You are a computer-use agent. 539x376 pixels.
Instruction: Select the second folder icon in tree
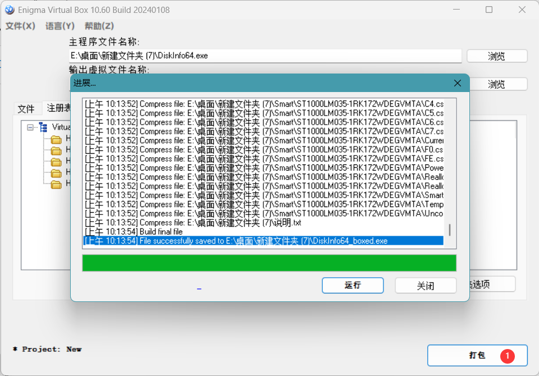point(56,150)
